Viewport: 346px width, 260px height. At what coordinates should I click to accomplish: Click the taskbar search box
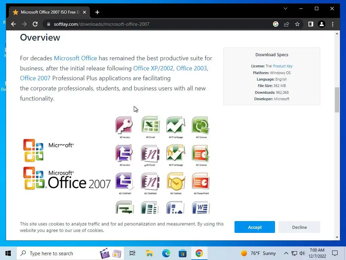[70, 253]
